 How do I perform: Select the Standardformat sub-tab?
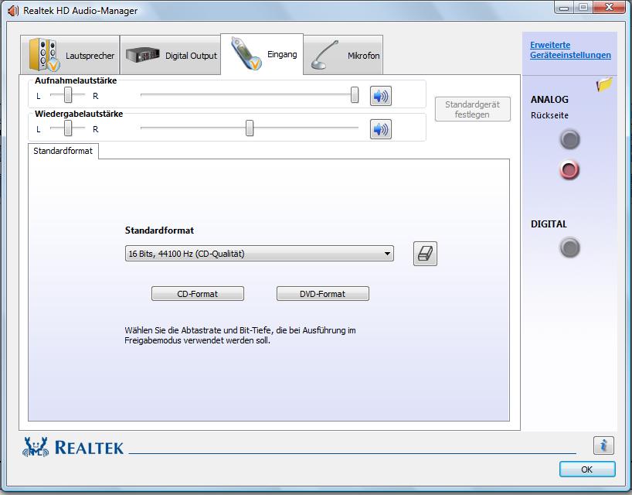click(63, 151)
